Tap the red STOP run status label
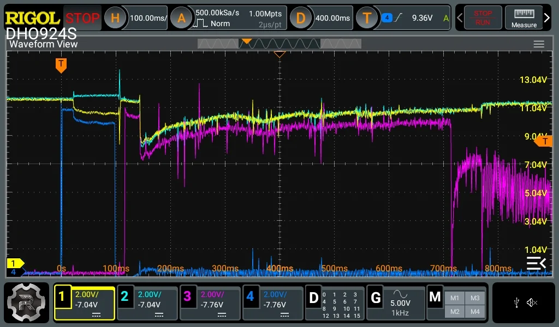 click(x=82, y=18)
